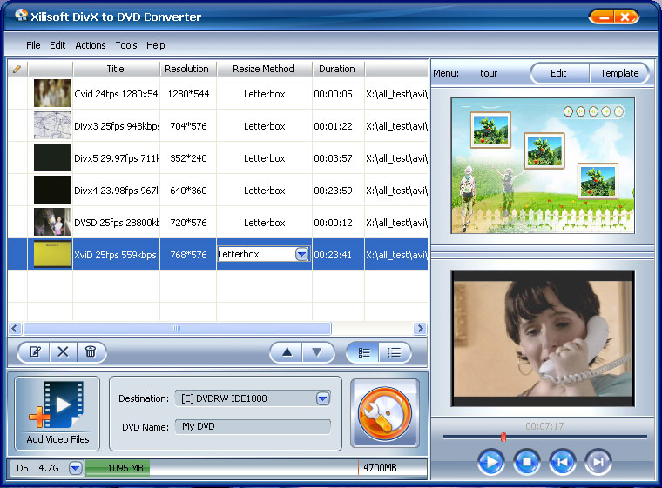This screenshot has height=488, width=662.
Task: Click the Template button
Action: pyautogui.click(x=619, y=73)
